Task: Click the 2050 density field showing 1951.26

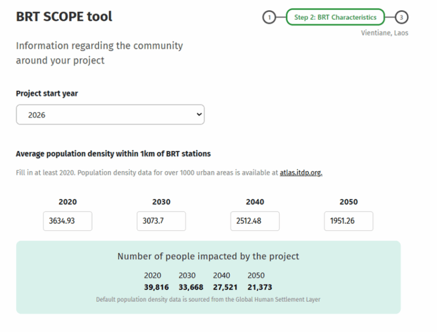Action: coord(349,222)
